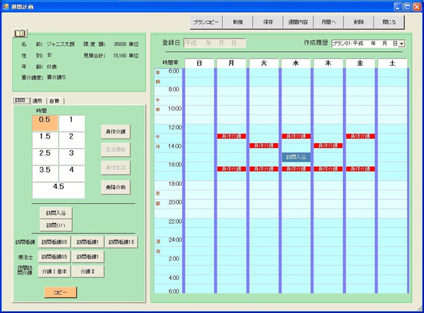Switch to the 通所 tab

[x=37, y=100]
